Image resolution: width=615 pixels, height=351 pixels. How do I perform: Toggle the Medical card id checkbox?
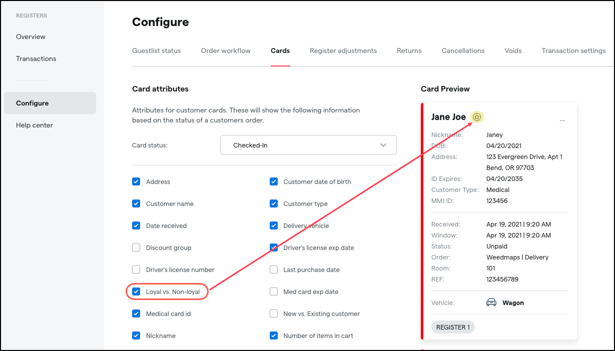pos(136,313)
